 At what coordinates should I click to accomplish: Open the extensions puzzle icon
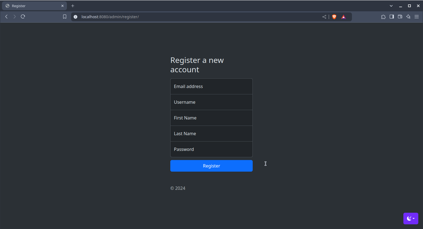383,17
